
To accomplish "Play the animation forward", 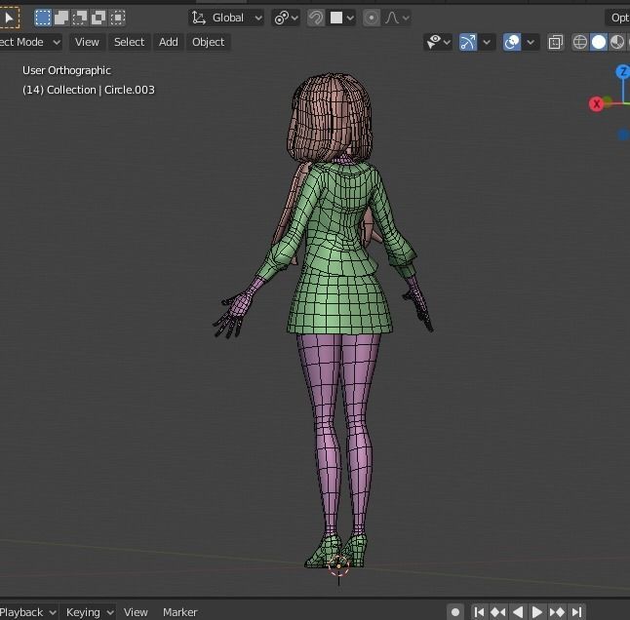I will tap(537, 612).
